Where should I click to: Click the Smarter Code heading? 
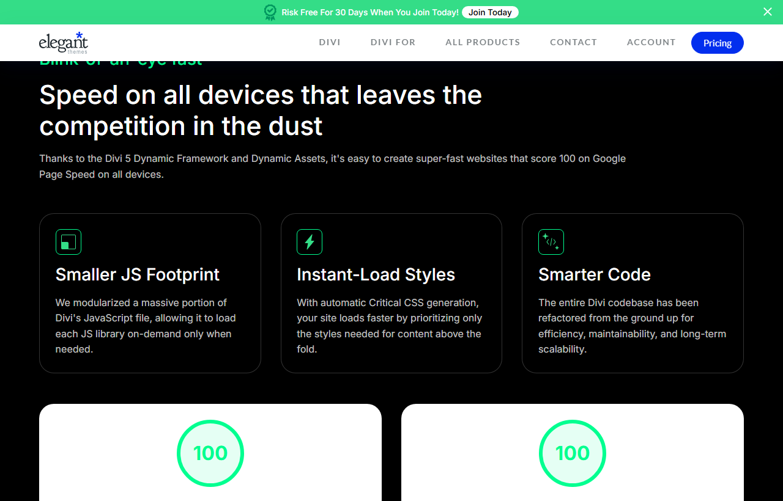[x=595, y=275]
